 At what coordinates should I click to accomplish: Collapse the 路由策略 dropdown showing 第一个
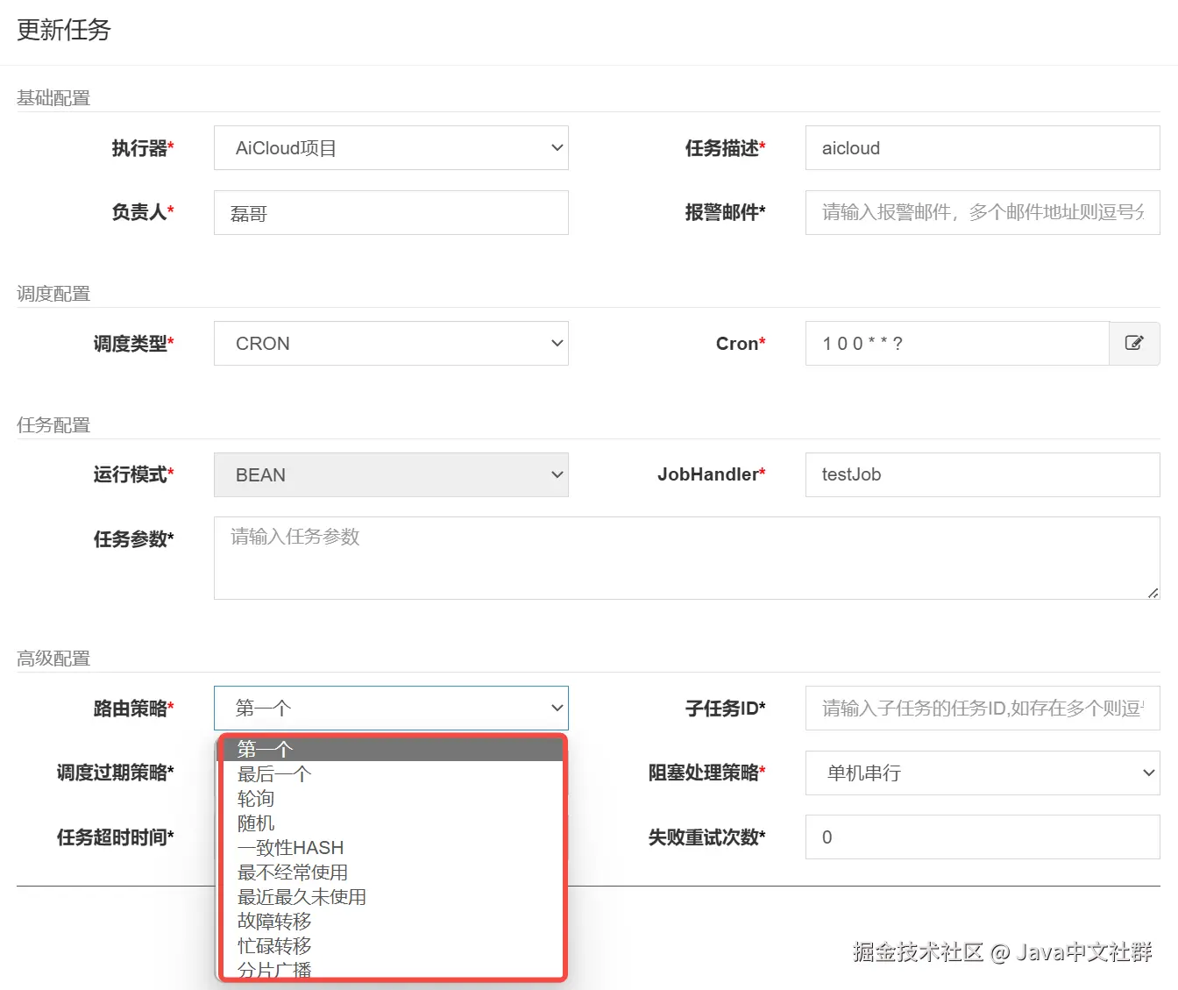391,708
